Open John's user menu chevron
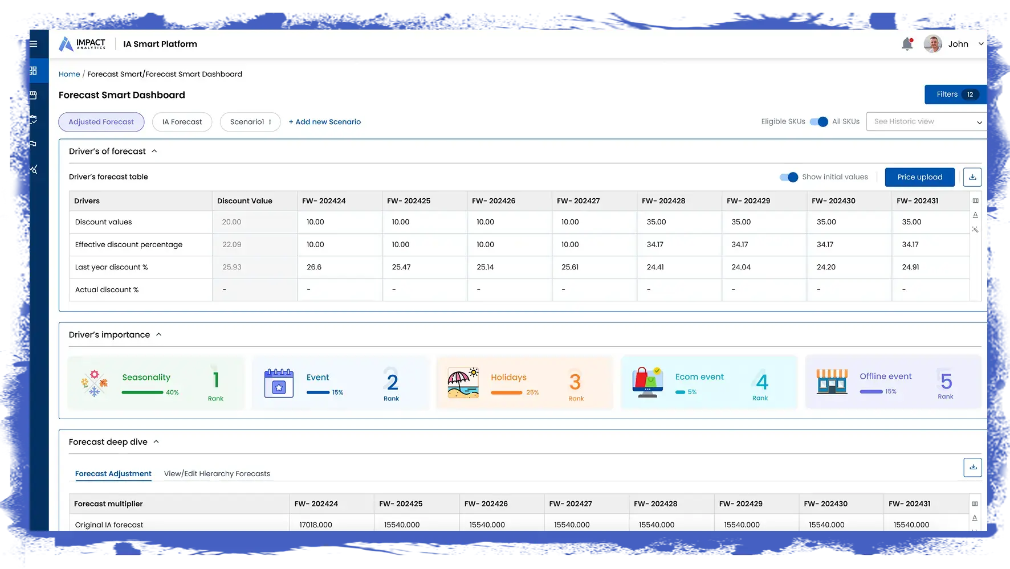The height and width of the screenshot is (569, 1010). (981, 44)
